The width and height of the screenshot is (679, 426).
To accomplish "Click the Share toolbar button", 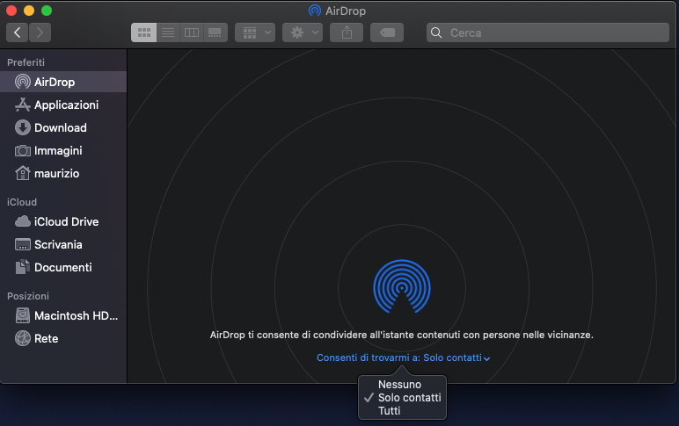I will [x=347, y=32].
